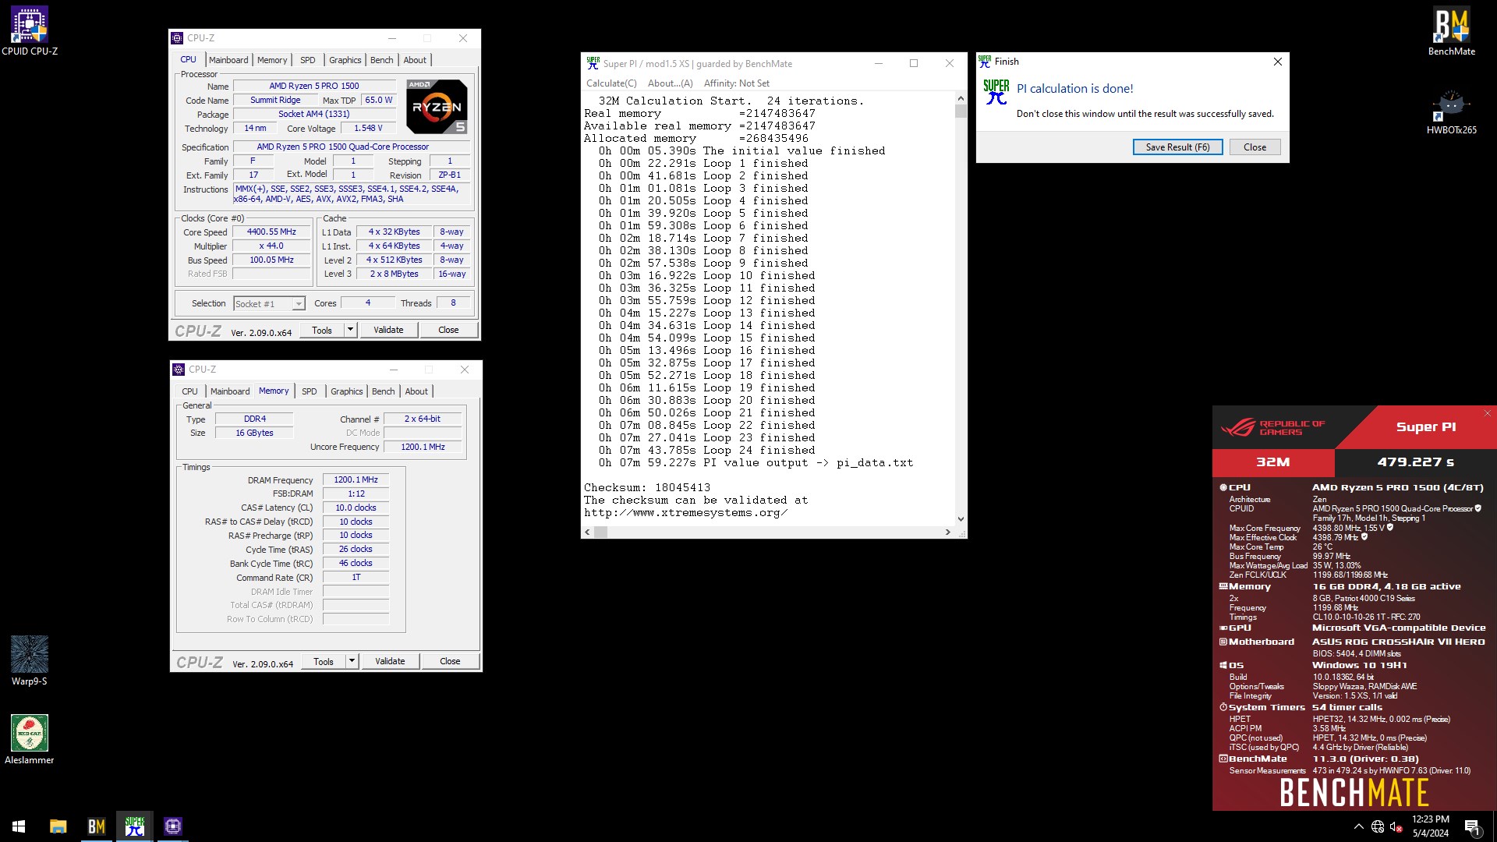Open the Aleslammer desktop icon
The image size is (1497, 842).
(30, 739)
